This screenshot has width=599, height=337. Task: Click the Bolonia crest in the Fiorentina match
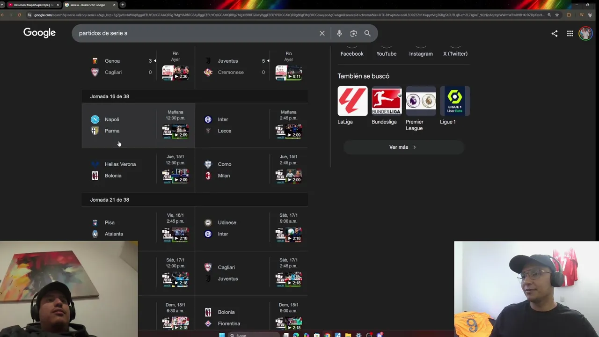tap(208, 312)
